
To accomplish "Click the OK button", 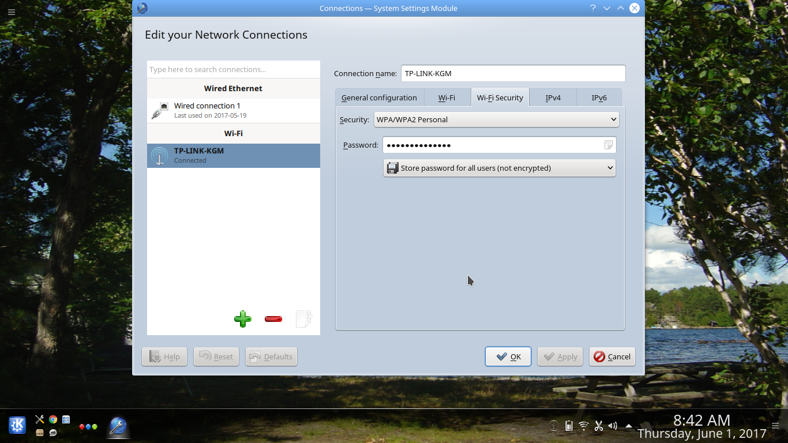I will coord(508,356).
